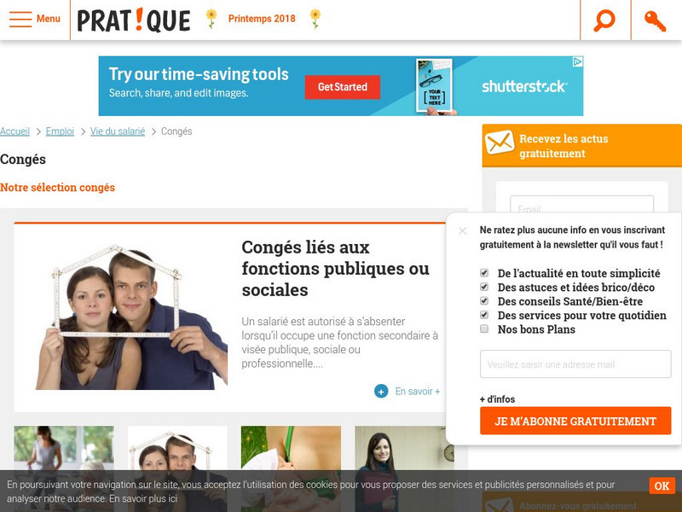This screenshot has width=682, height=512.
Task: Click the 'Printemps 2018' link
Action: 262,19
